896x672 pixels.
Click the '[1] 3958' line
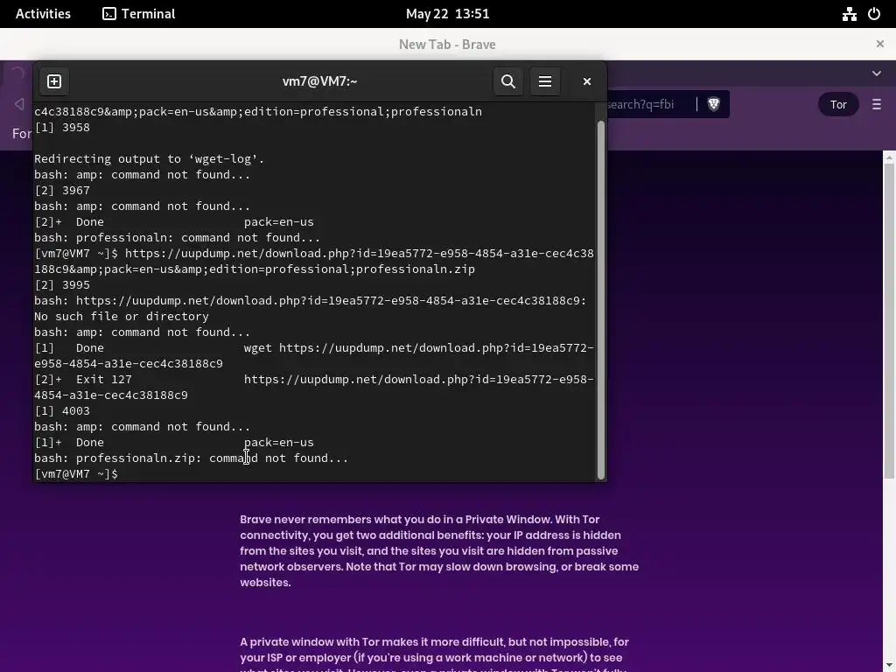click(x=62, y=128)
